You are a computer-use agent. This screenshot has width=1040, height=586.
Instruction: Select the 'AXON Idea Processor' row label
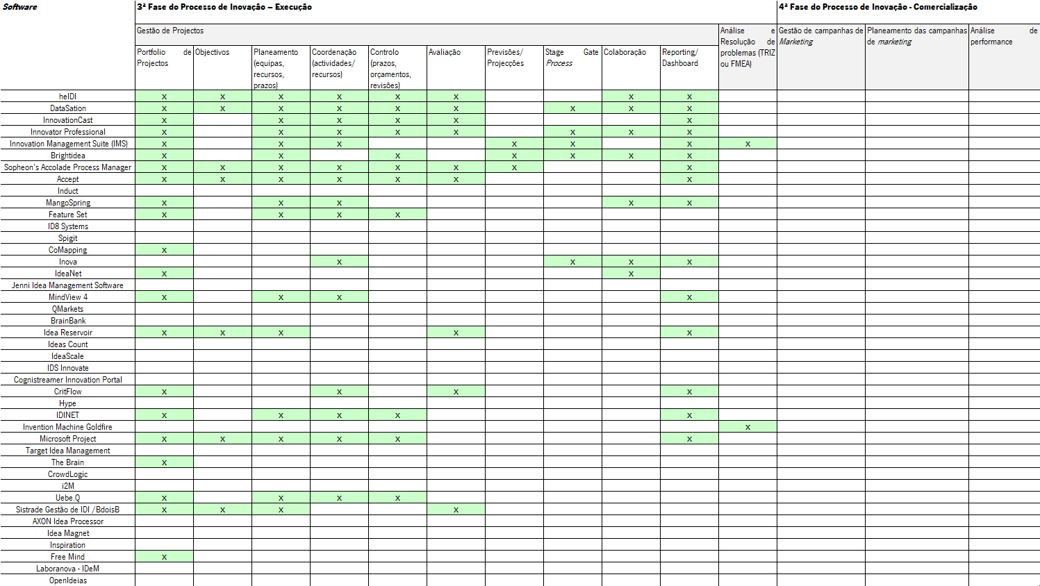(68, 521)
